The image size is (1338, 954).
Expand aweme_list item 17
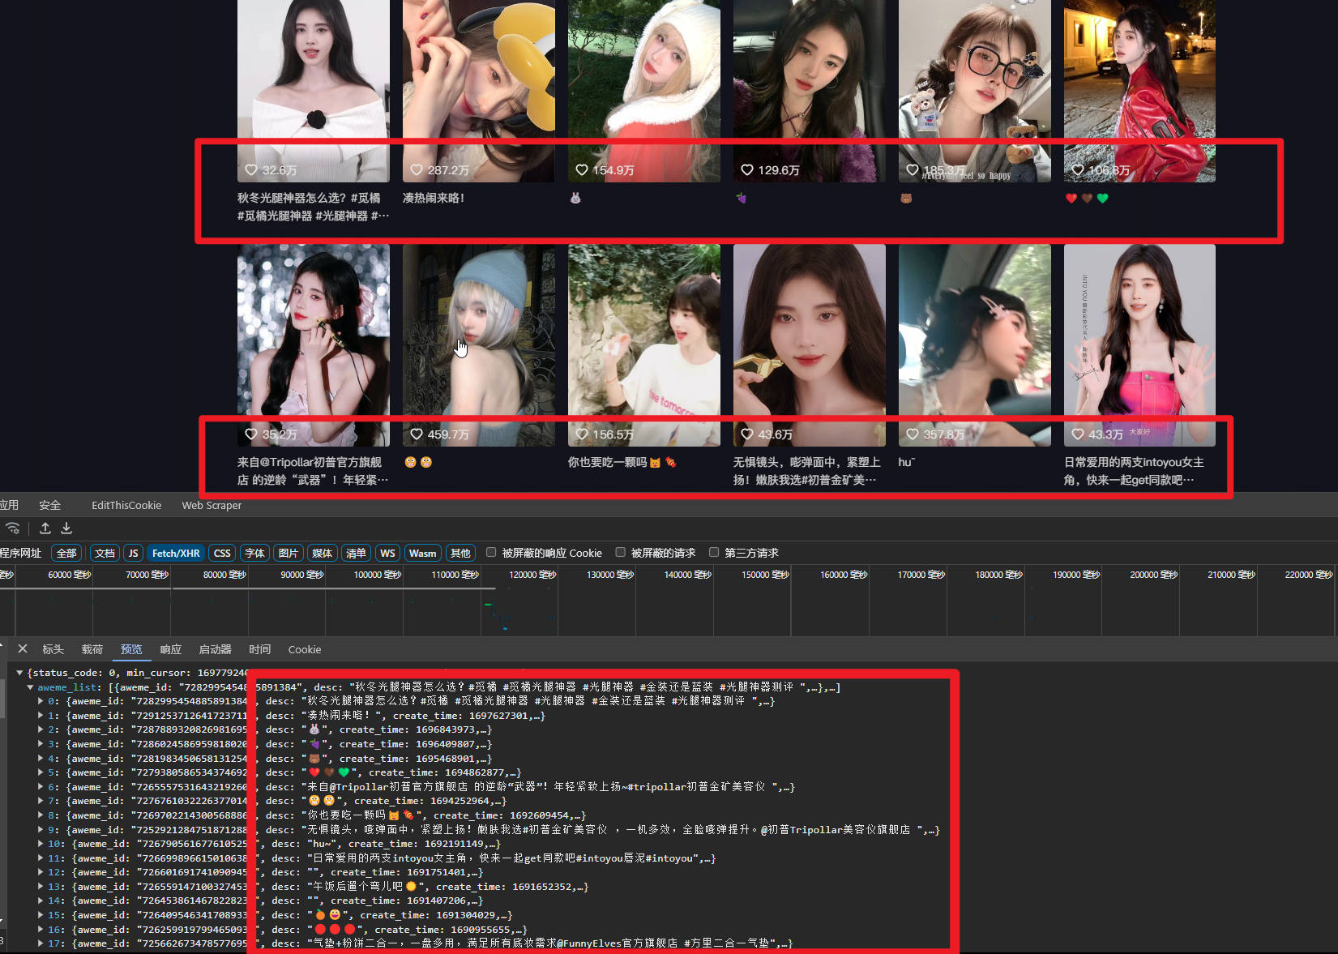pyautogui.click(x=41, y=943)
